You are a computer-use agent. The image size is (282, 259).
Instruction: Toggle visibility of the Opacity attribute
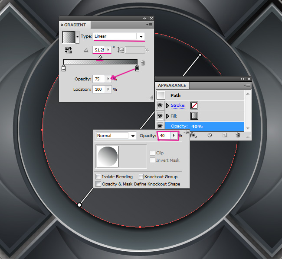pyautogui.click(x=160, y=126)
